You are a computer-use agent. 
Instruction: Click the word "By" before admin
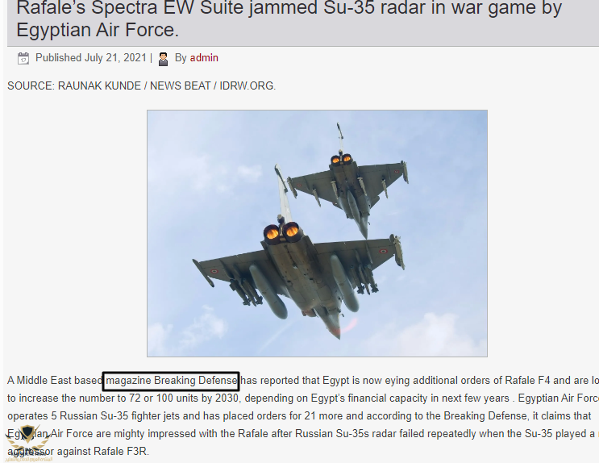(181, 58)
